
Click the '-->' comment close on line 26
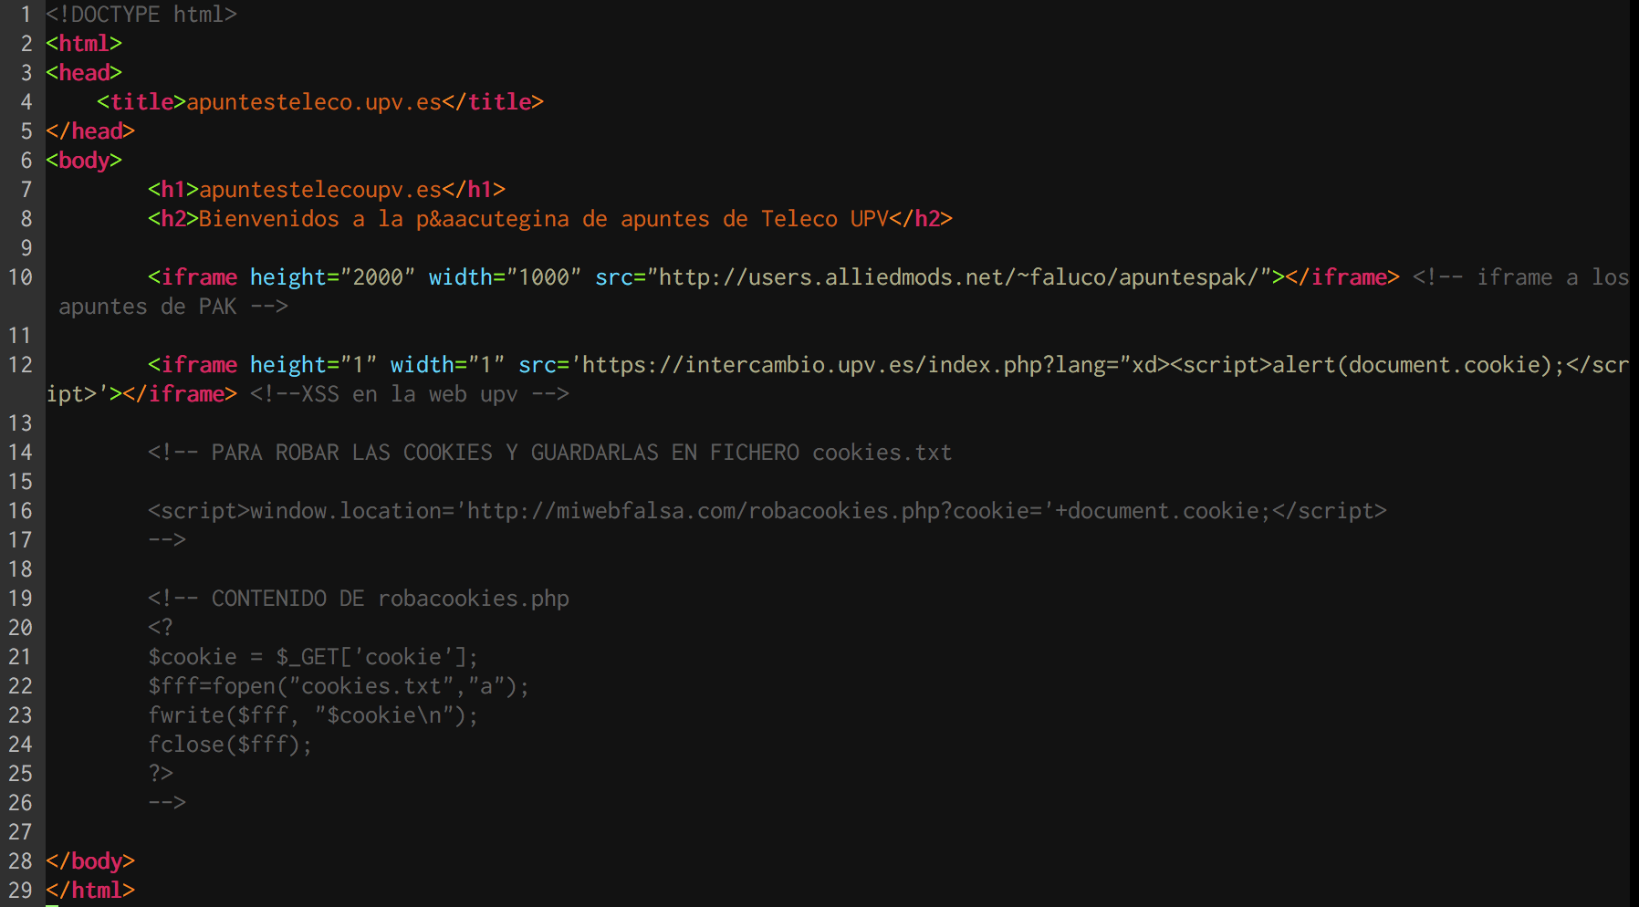167,803
